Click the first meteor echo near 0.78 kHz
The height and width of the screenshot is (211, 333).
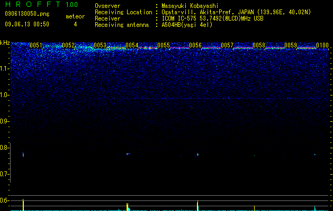[23, 155]
